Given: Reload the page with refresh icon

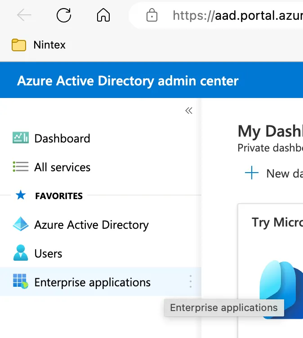Looking at the screenshot, I should tap(64, 15).
